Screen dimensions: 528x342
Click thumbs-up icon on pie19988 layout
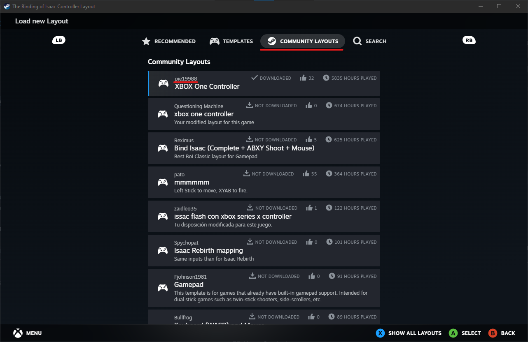[304, 78]
